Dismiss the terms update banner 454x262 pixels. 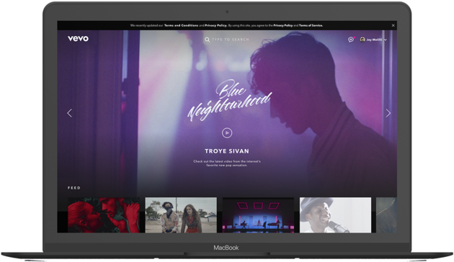[393, 25]
